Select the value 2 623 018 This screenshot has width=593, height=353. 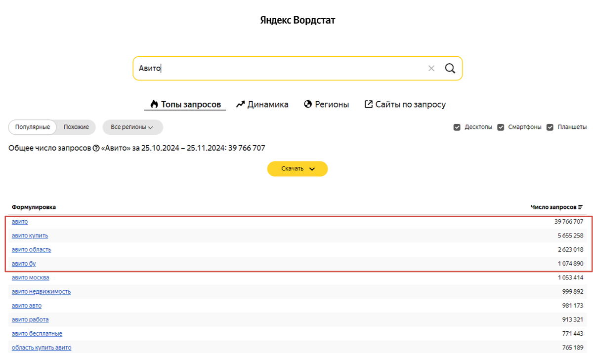571,250
